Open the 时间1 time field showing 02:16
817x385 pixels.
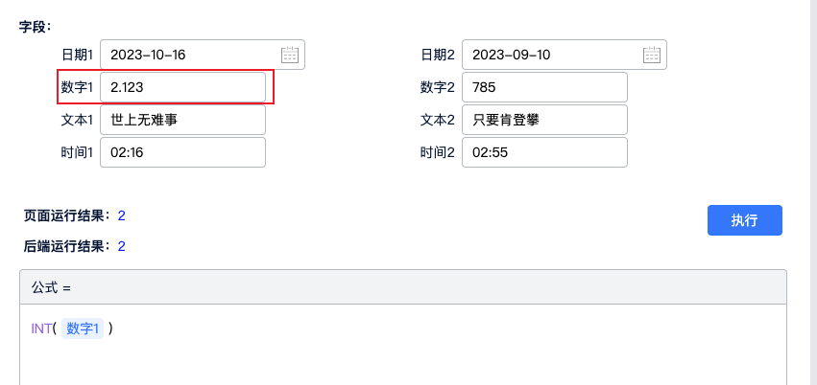[x=182, y=152]
